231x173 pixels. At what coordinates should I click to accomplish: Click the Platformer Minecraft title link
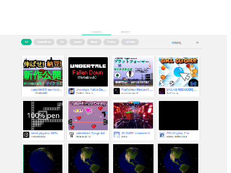point(137,90)
